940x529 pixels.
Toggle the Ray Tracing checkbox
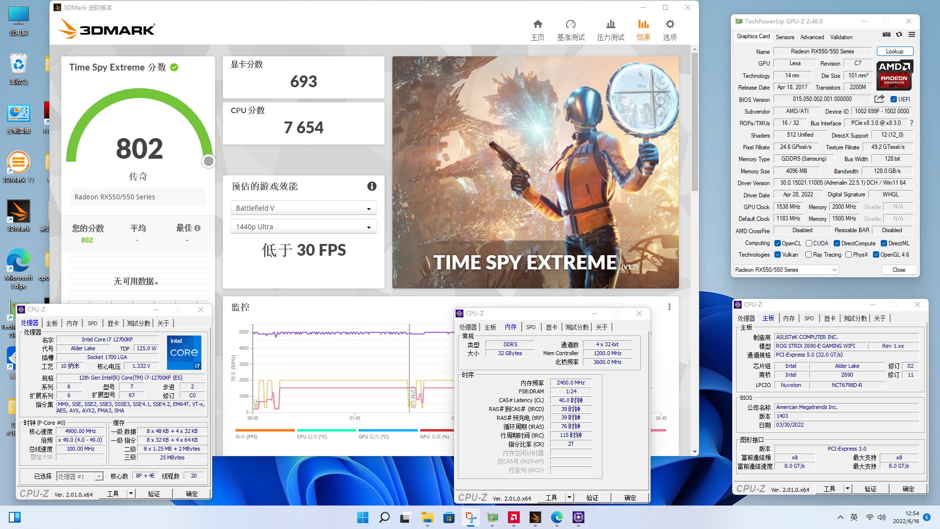(x=808, y=255)
